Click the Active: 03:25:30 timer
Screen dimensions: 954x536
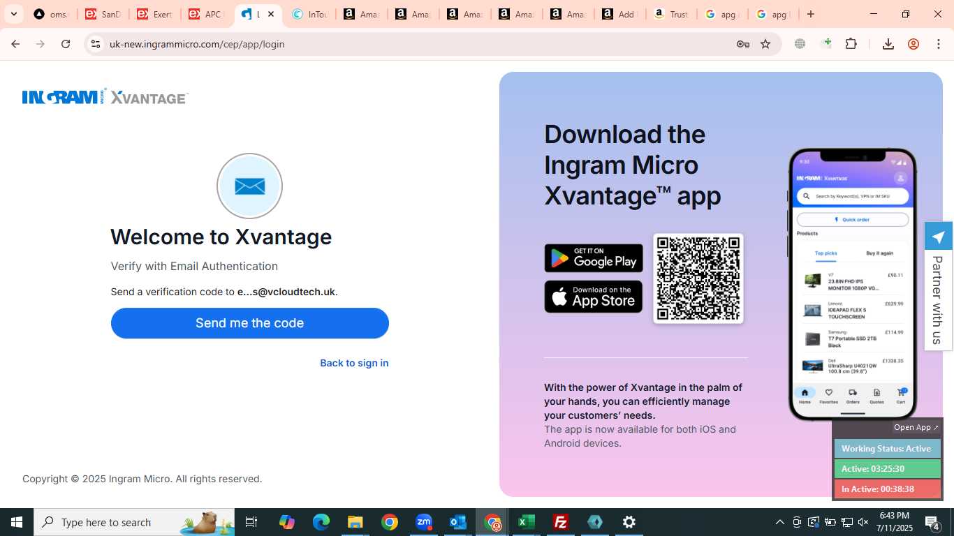[887, 469]
